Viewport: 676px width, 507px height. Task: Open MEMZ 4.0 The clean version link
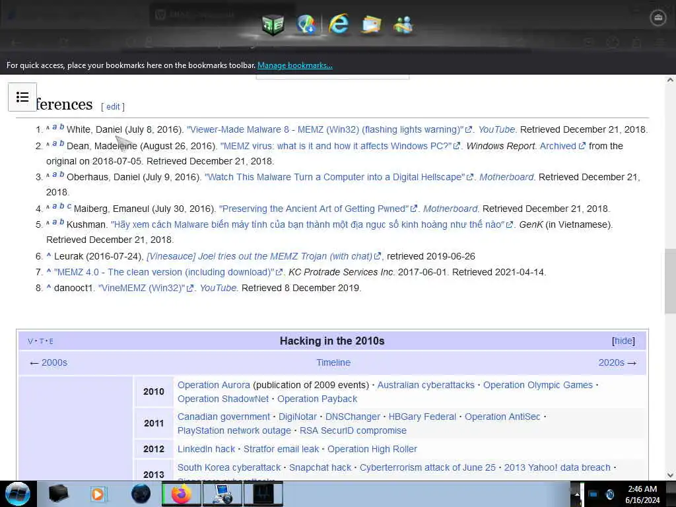click(x=168, y=272)
